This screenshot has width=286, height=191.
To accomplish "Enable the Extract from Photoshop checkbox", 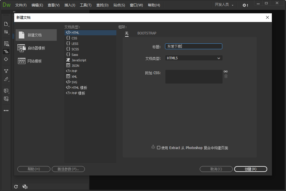I will 159,148.
